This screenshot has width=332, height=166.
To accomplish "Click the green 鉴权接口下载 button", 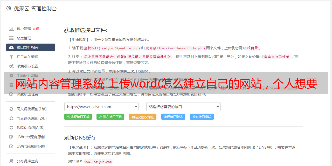I will coord(78,117).
